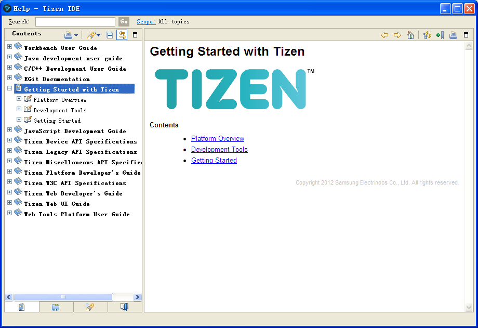Open Development Tools link in content
Image resolution: width=478 pixels, height=328 pixels.
click(x=219, y=150)
